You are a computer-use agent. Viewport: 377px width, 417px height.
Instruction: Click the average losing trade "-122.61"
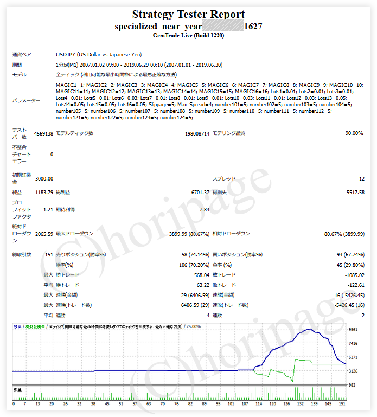pyautogui.click(x=356, y=285)
